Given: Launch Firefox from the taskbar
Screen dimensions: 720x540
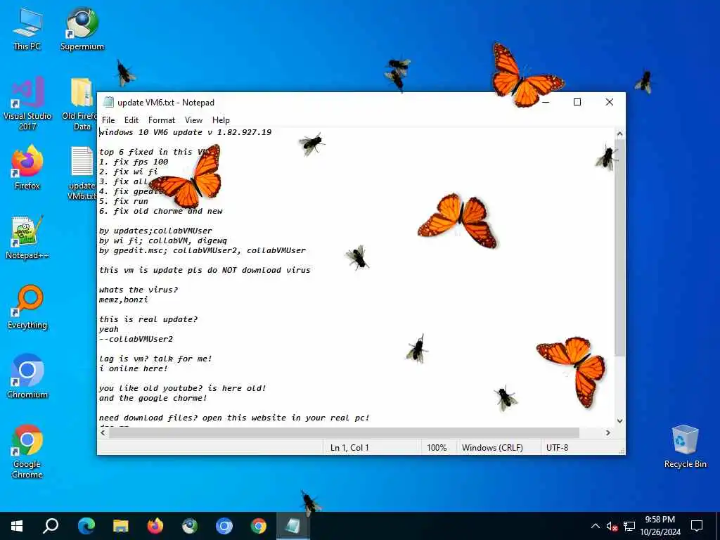Looking at the screenshot, I should [155, 526].
